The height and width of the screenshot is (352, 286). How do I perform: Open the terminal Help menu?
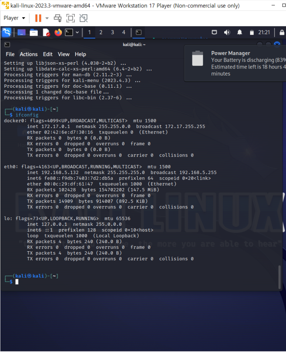coord(80,54)
